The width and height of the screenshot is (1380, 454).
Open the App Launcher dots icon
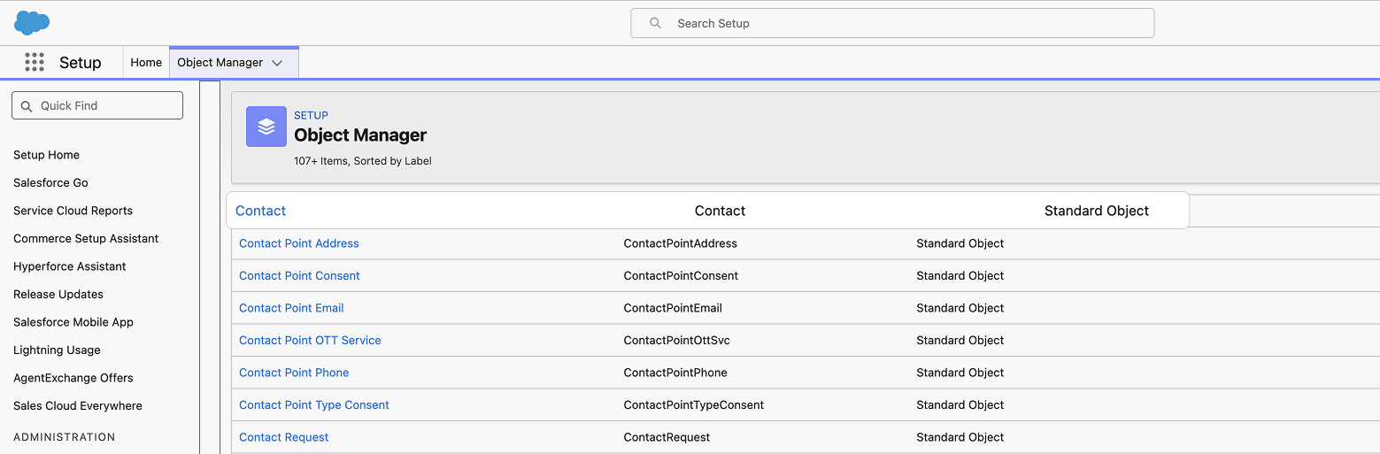pyautogui.click(x=35, y=62)
